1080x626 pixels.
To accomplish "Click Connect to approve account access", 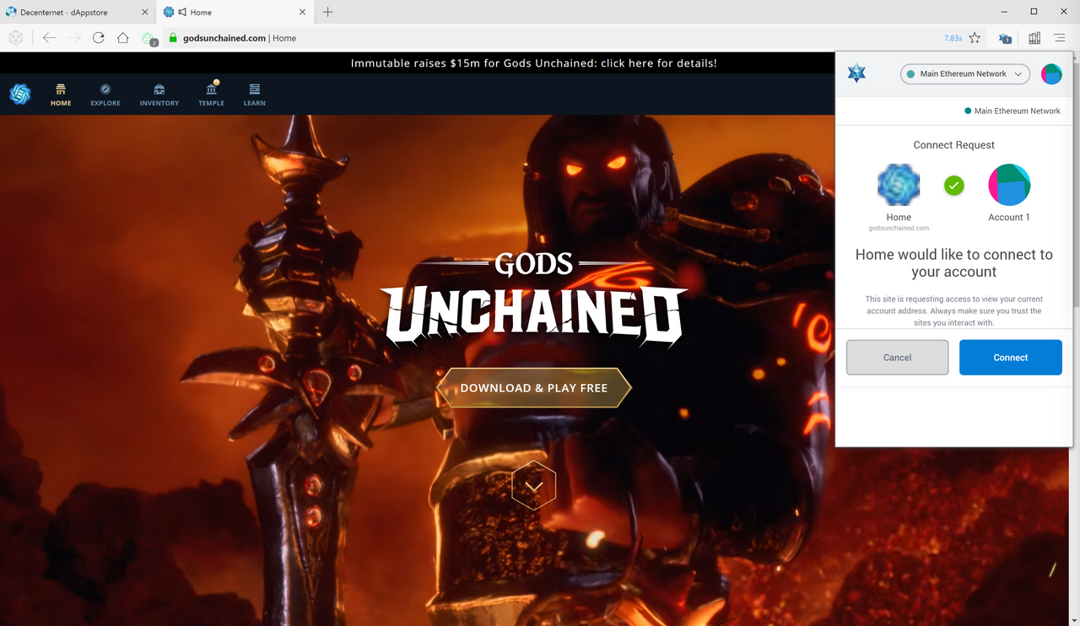I will tap(1011, 358).
